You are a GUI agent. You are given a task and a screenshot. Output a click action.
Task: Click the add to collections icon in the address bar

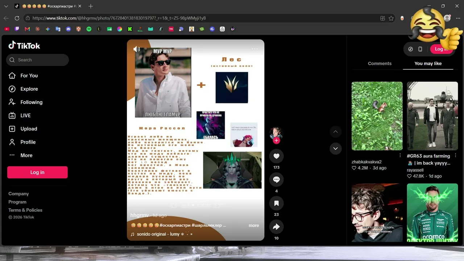coord(382,18)
